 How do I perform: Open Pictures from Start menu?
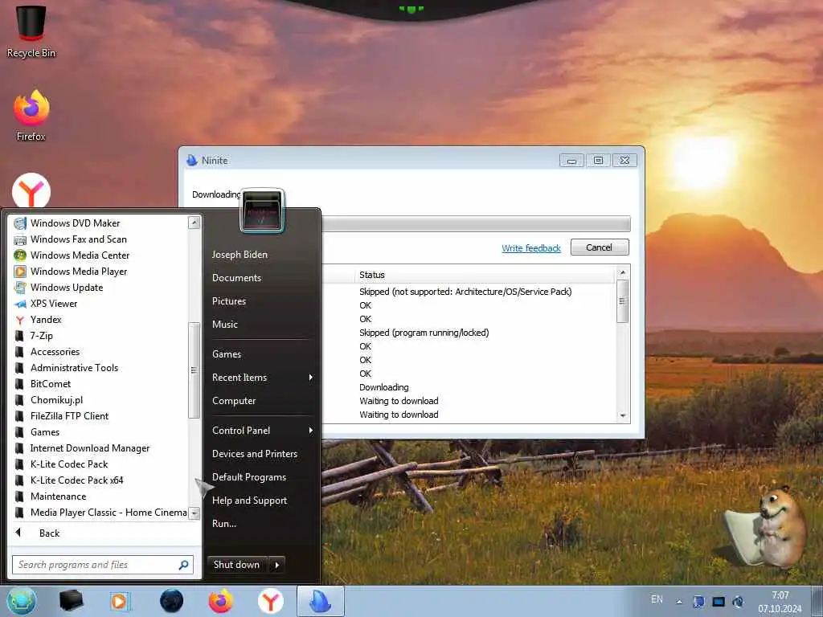tap(229, 301)
